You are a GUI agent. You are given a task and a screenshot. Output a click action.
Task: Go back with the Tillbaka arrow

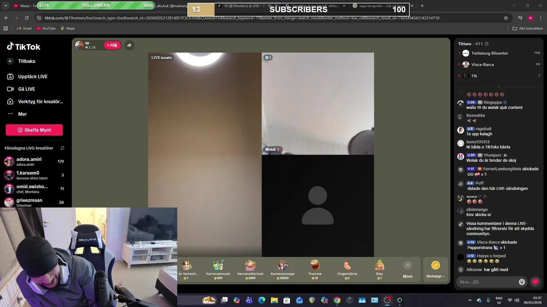(x=10, y=61)
